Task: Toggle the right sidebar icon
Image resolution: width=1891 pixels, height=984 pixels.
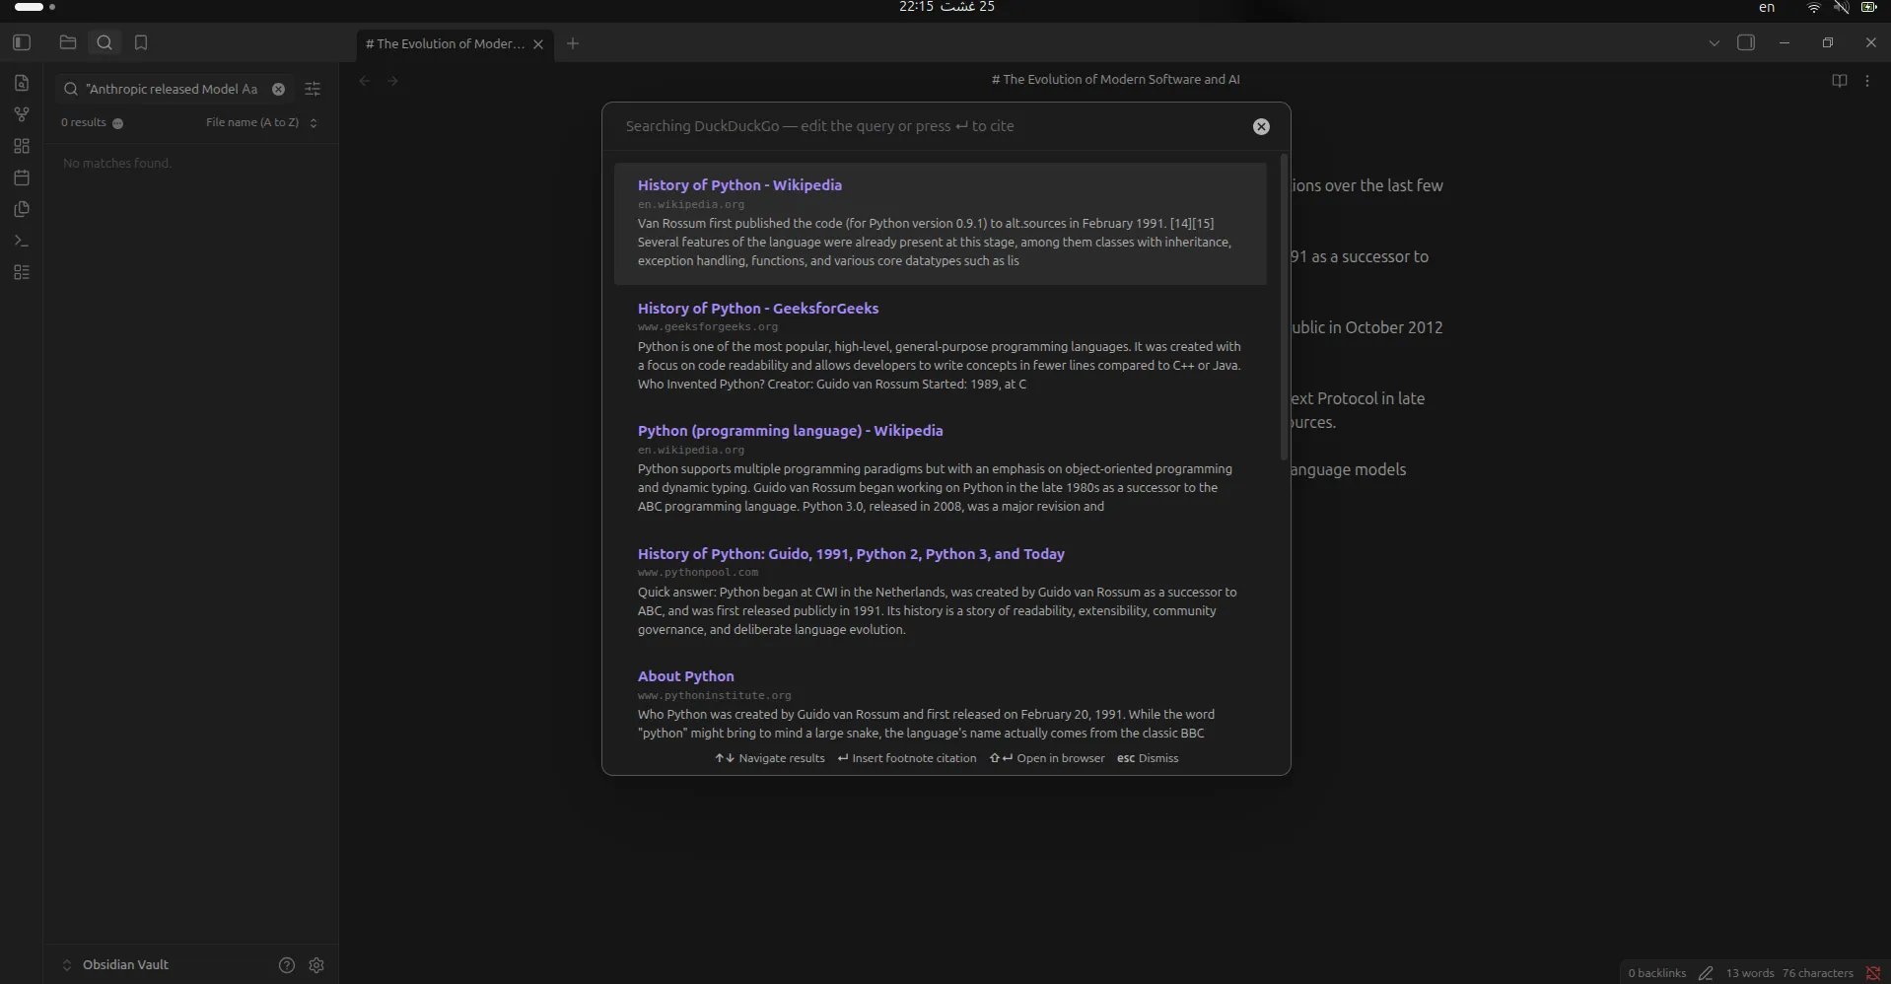Action: coord(1746,42)
